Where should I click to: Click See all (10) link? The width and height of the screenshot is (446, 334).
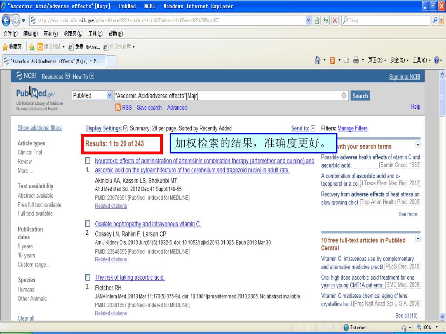[x=408, y=316]
